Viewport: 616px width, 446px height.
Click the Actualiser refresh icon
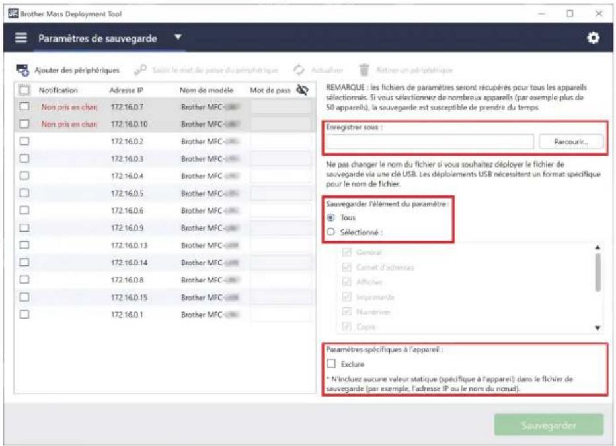(299, 70)
